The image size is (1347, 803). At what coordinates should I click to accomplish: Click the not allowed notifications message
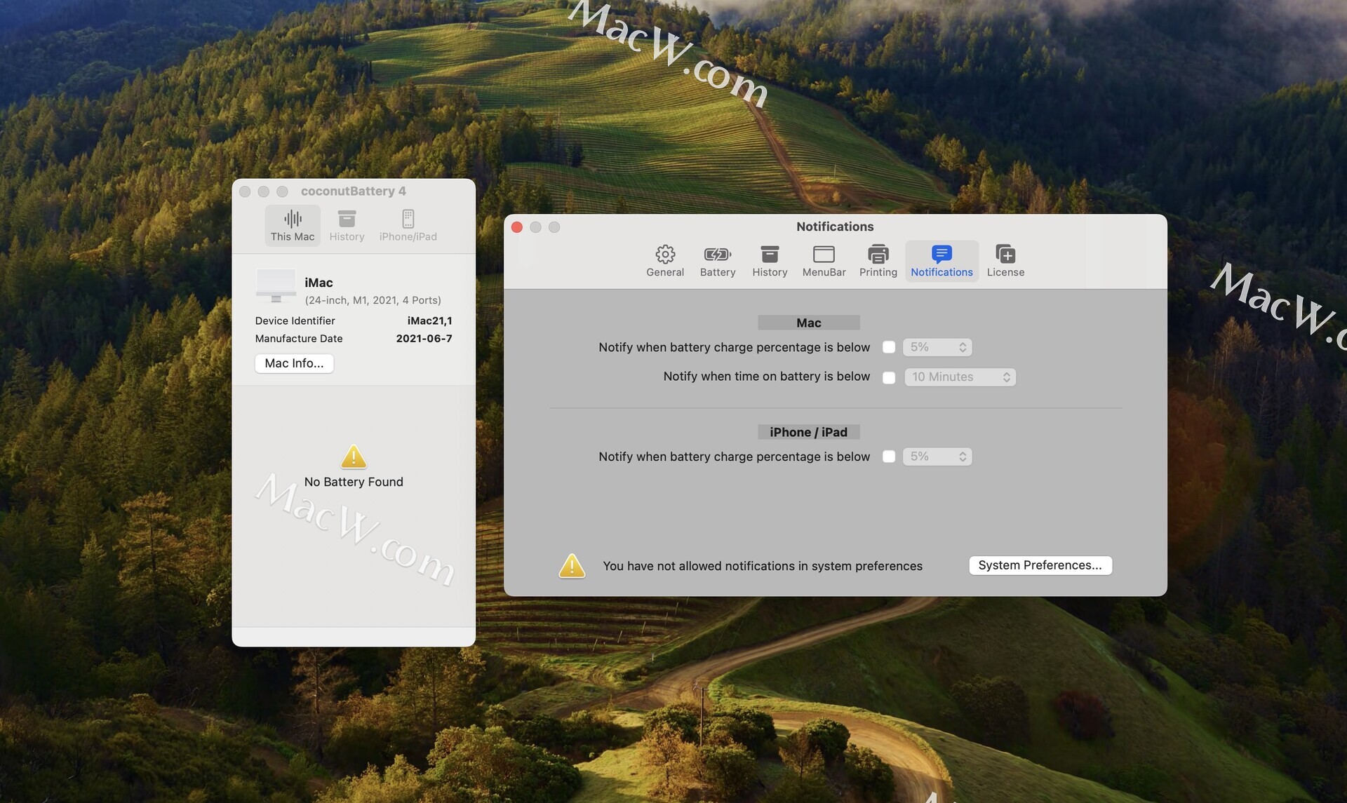coord(763,566)
